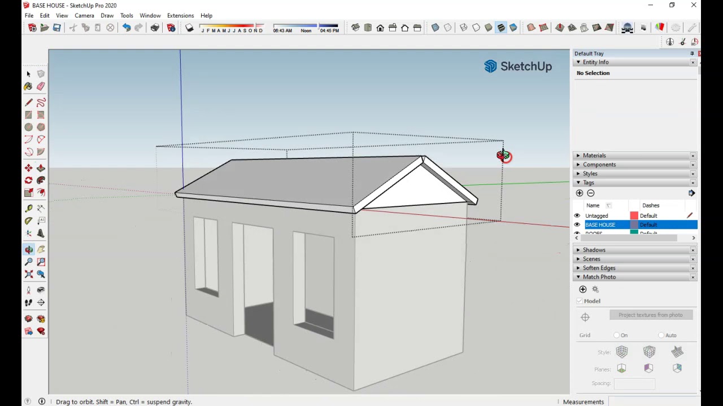Open Model Info from toolbar
This screenshot has width=723, height=406.
pyautogui.click(x=171, y=28)
